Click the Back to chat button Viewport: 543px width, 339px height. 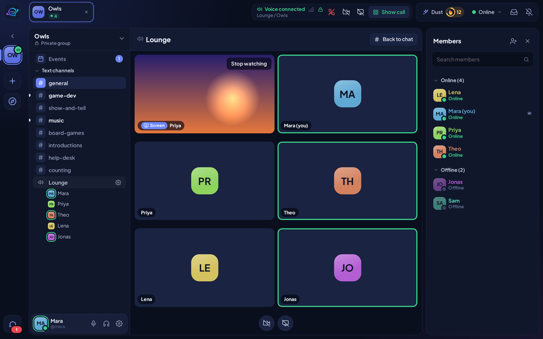(394, 39)
